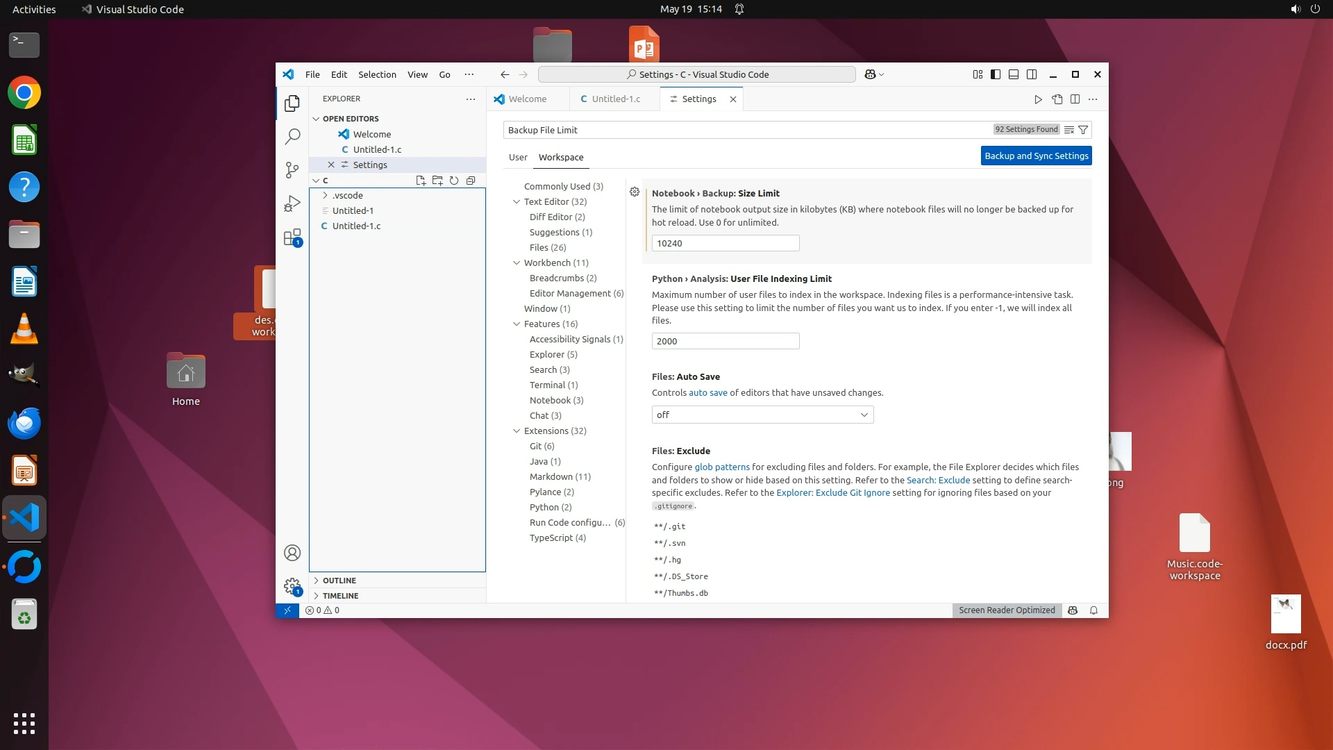Click Backup and Sync Settings button
Image resolution: width=1333 pixels, height=750 pixels.
1036,156
